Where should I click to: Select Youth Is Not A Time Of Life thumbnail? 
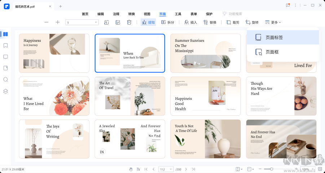point(205,139)
